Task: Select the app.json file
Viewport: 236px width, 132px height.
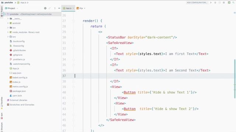Action: 15,73
